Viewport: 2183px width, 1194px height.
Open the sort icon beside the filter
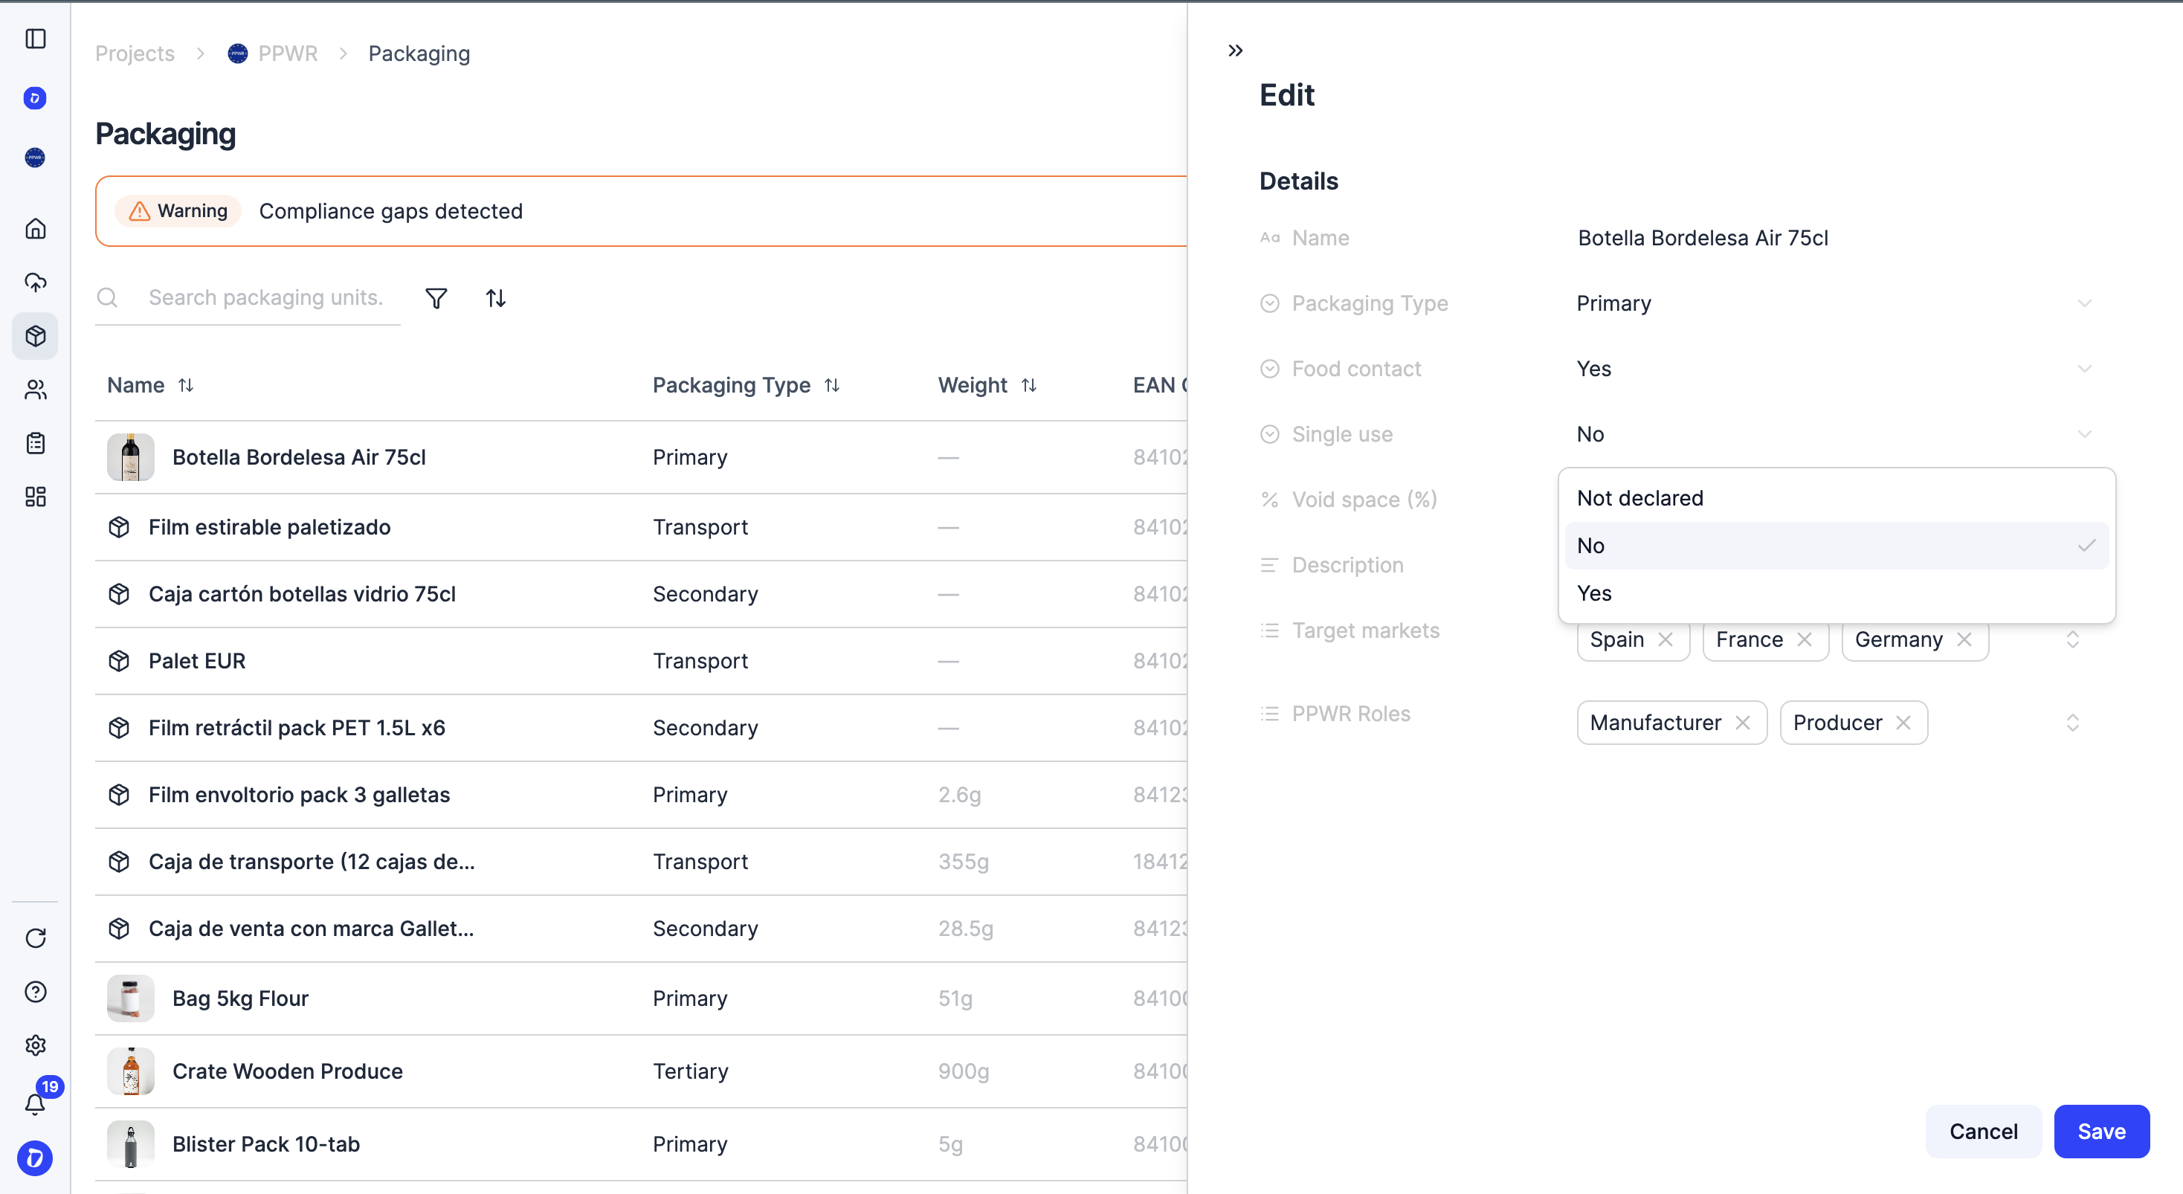[x=496, y=298]
